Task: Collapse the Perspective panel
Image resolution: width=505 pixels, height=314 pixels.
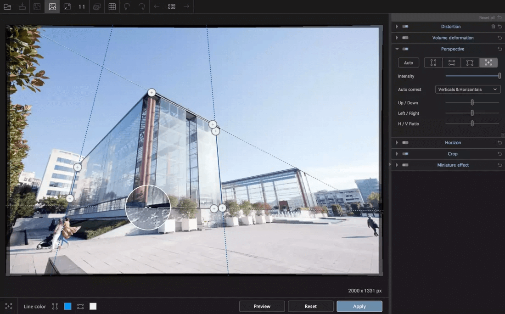Action: point(397,49)
